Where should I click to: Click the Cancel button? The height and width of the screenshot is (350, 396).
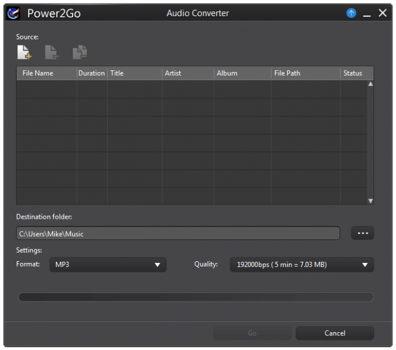coord(335,333)
